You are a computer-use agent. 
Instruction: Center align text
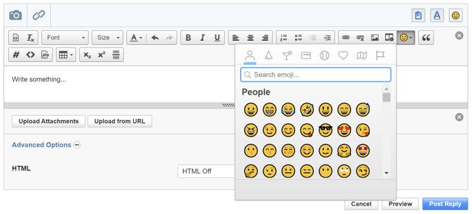tap(250, 38)
